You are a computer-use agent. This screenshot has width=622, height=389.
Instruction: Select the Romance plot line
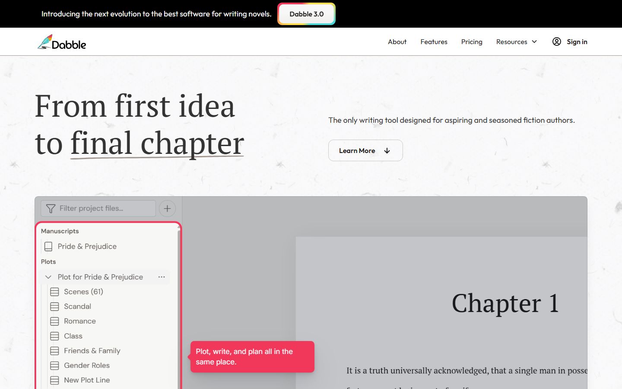(80, 321)
